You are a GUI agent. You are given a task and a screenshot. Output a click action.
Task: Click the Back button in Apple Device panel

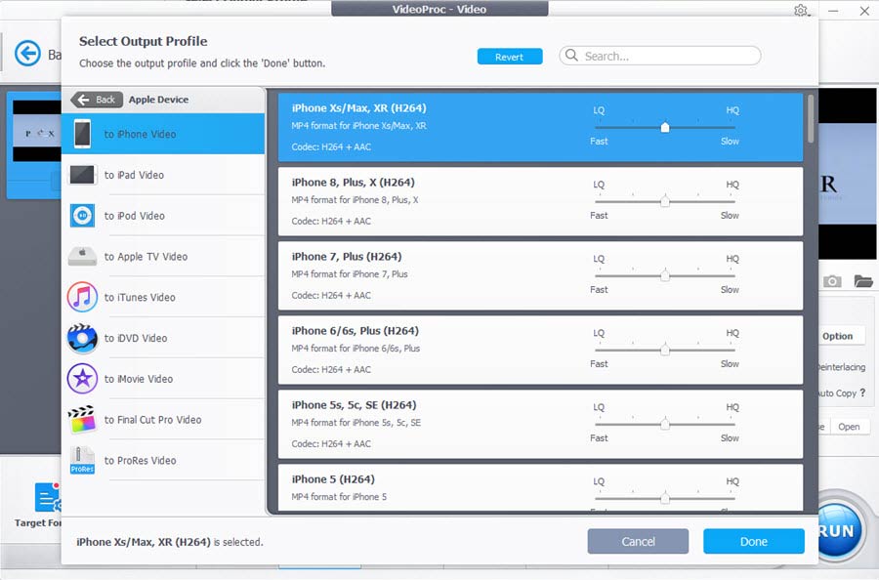tap(97, 100)
